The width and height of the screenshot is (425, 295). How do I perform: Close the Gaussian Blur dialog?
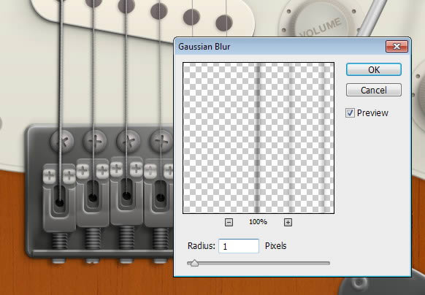coord(397,46)
